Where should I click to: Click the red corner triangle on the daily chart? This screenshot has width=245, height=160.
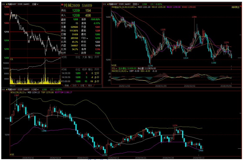(x=241, y=6)
